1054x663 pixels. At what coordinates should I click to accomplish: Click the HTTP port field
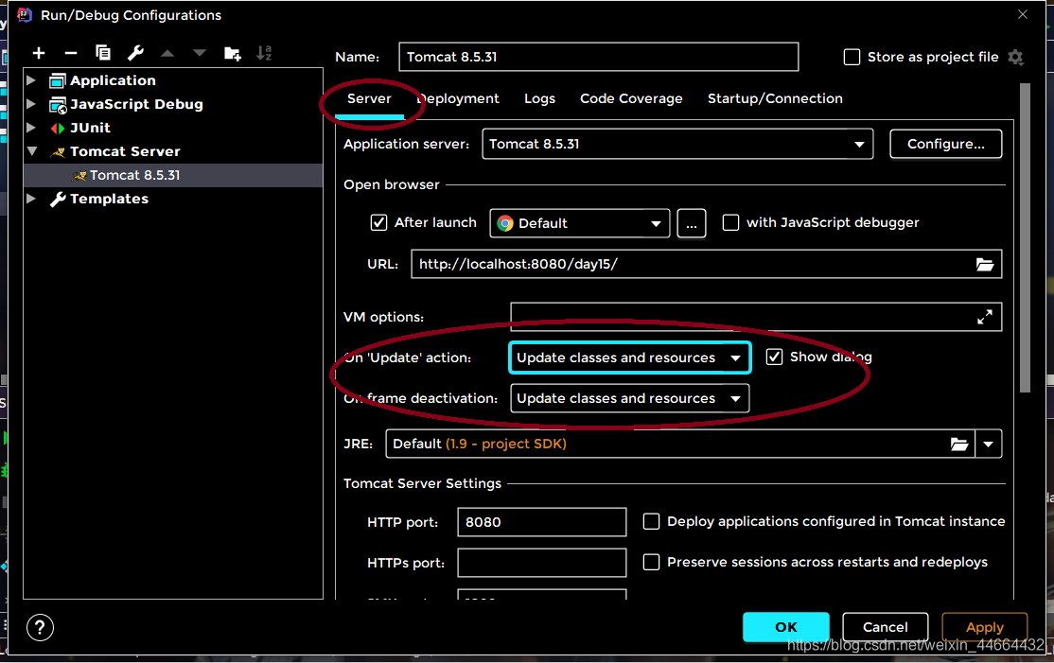tap(542, 522)
